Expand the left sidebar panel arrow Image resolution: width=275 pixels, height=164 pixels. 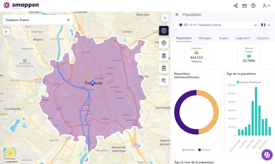click(x=6, y=31)
